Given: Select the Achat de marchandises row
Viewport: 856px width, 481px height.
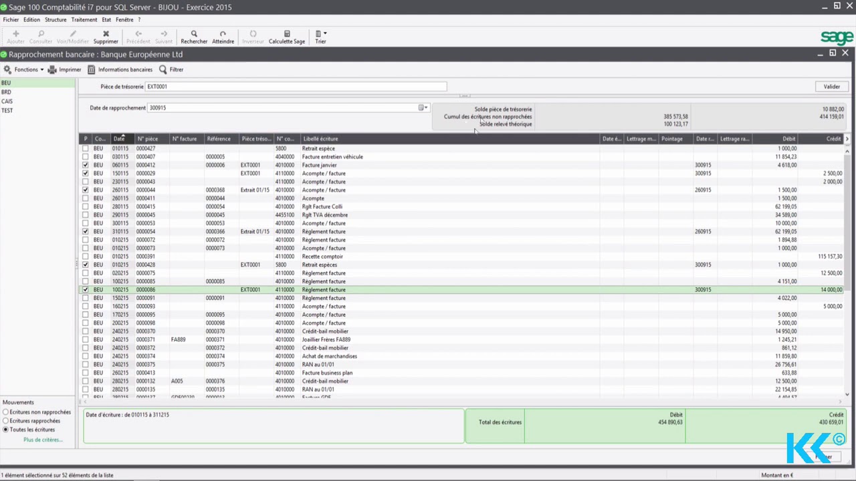Looking at the screenshot, I should (x=461, y=356).
